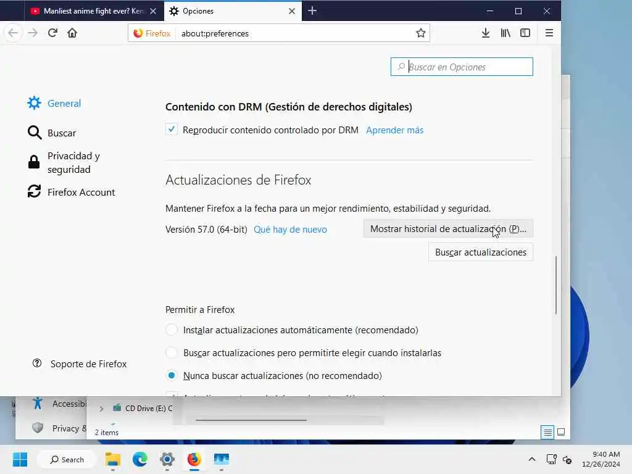Click the Actualizaciones de Firefox heading
Viewport: 632px width, 474px height.
238,180
